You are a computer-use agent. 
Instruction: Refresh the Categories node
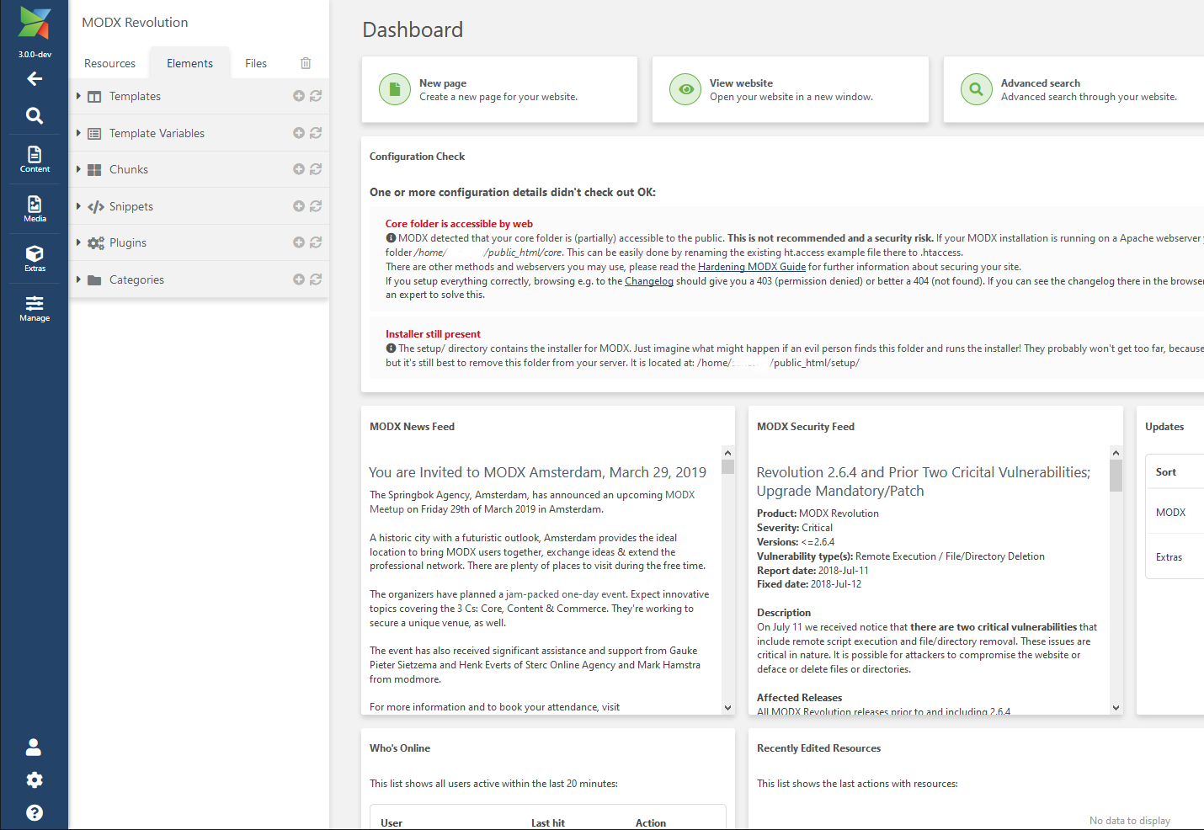pyautogui.click(x=316, y=279)
